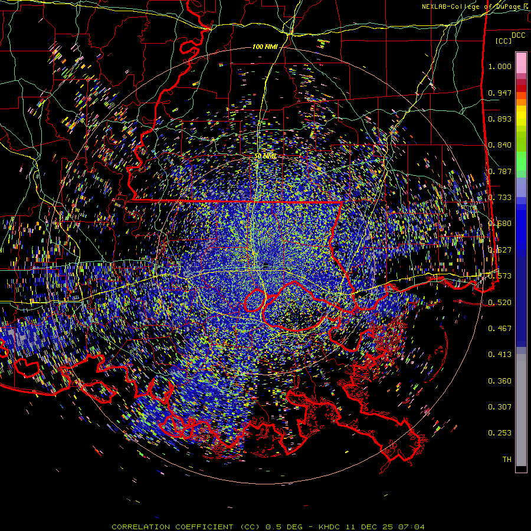Click the 0.840 legend value

point(500,145)
